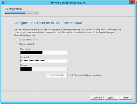The height and width of the screenshot is (104, 137).
Task: Click the Service Manager app icon in title bar
Action: [x=3, y=2]
